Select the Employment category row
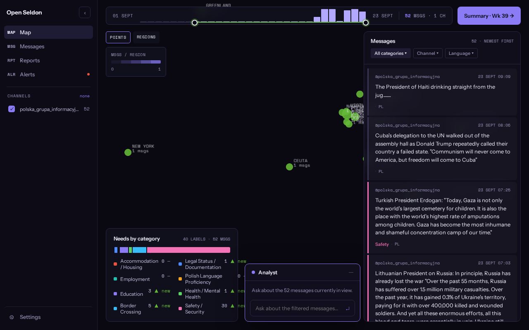 (x=142, y=279)
